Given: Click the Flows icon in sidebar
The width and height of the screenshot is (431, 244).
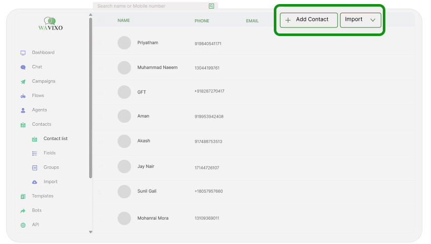Looking at the screenshot, I should (23, 96).
